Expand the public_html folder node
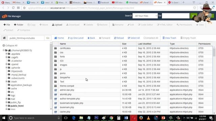Image resolution: width=216 pixels, height=121 pixels. 6,106
